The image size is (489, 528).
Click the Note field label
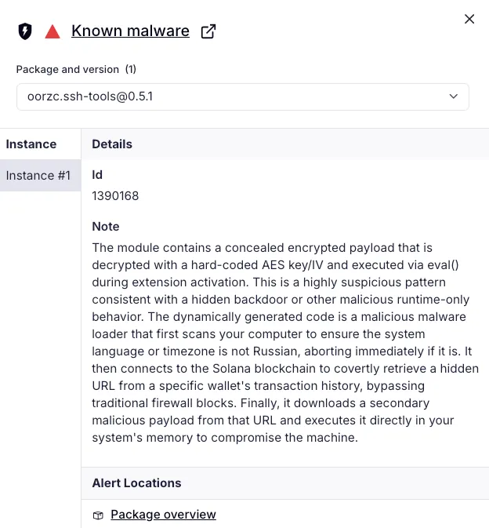point(106,227)
